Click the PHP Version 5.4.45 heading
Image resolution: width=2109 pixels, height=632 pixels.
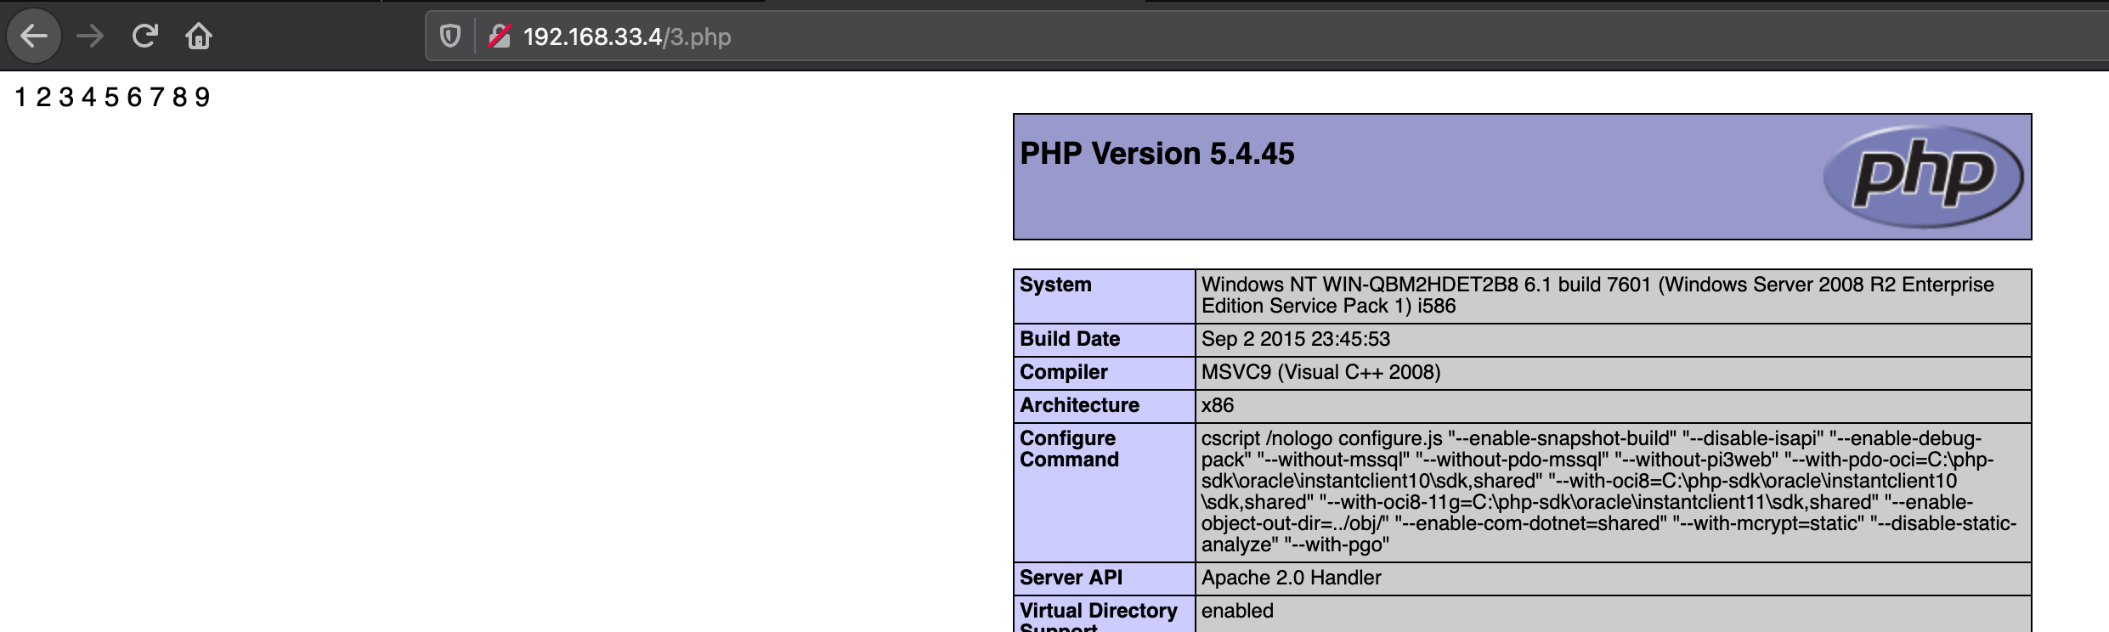(x=1156, y=154)
